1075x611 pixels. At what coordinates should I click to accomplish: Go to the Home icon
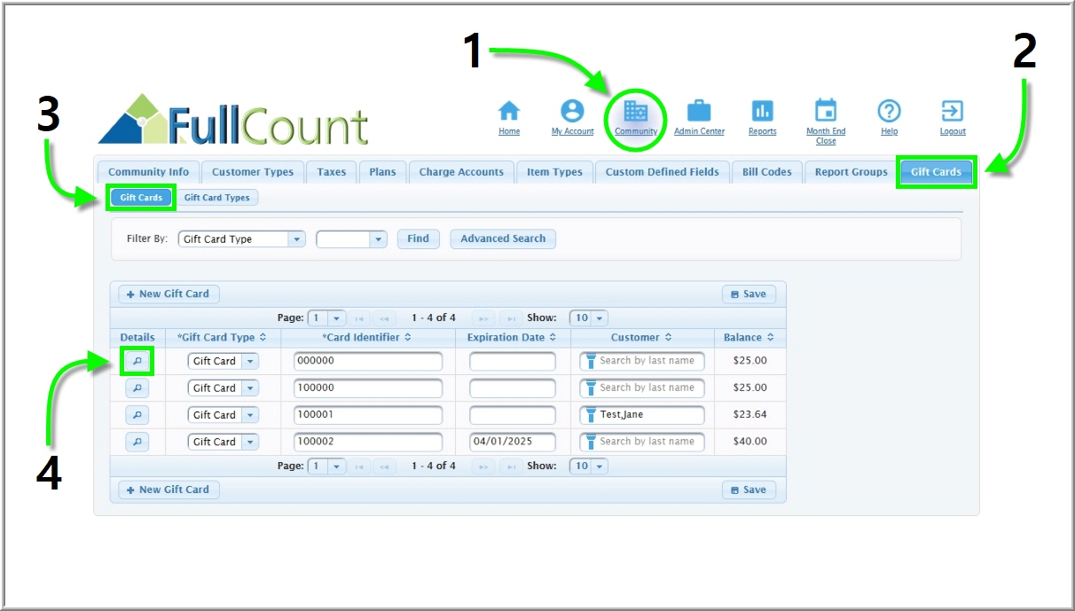click(x=509, y=111)
